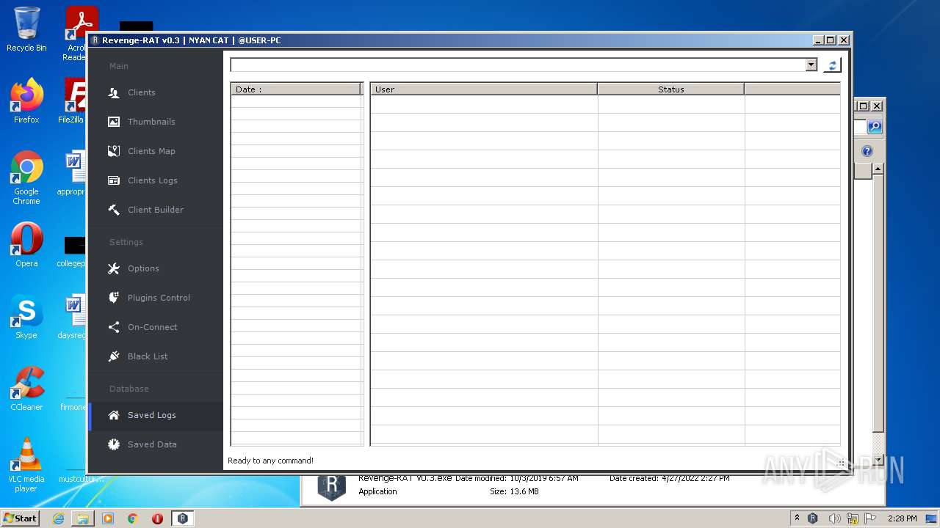The image size is (940, 528).
Task: Click the Explorer window scroll up arrow
Action: (x=878, y=169)
